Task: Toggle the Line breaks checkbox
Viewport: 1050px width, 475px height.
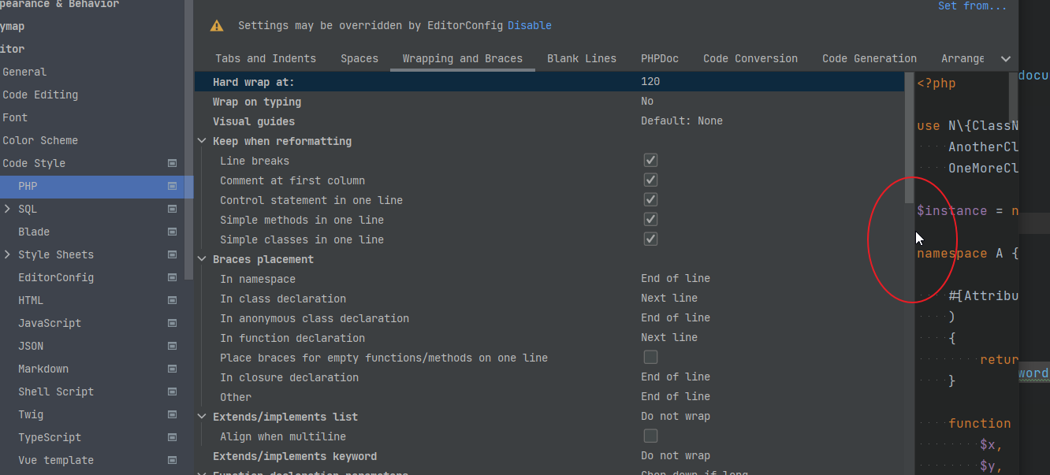Action: tap(650, 160)
